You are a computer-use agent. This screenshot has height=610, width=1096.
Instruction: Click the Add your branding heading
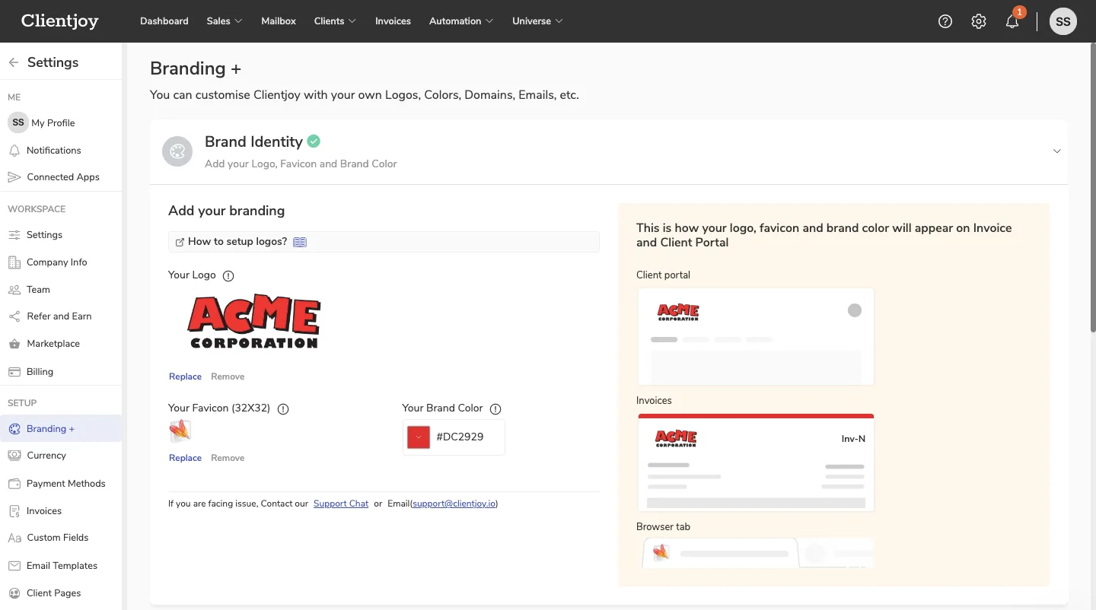(226, 211)
